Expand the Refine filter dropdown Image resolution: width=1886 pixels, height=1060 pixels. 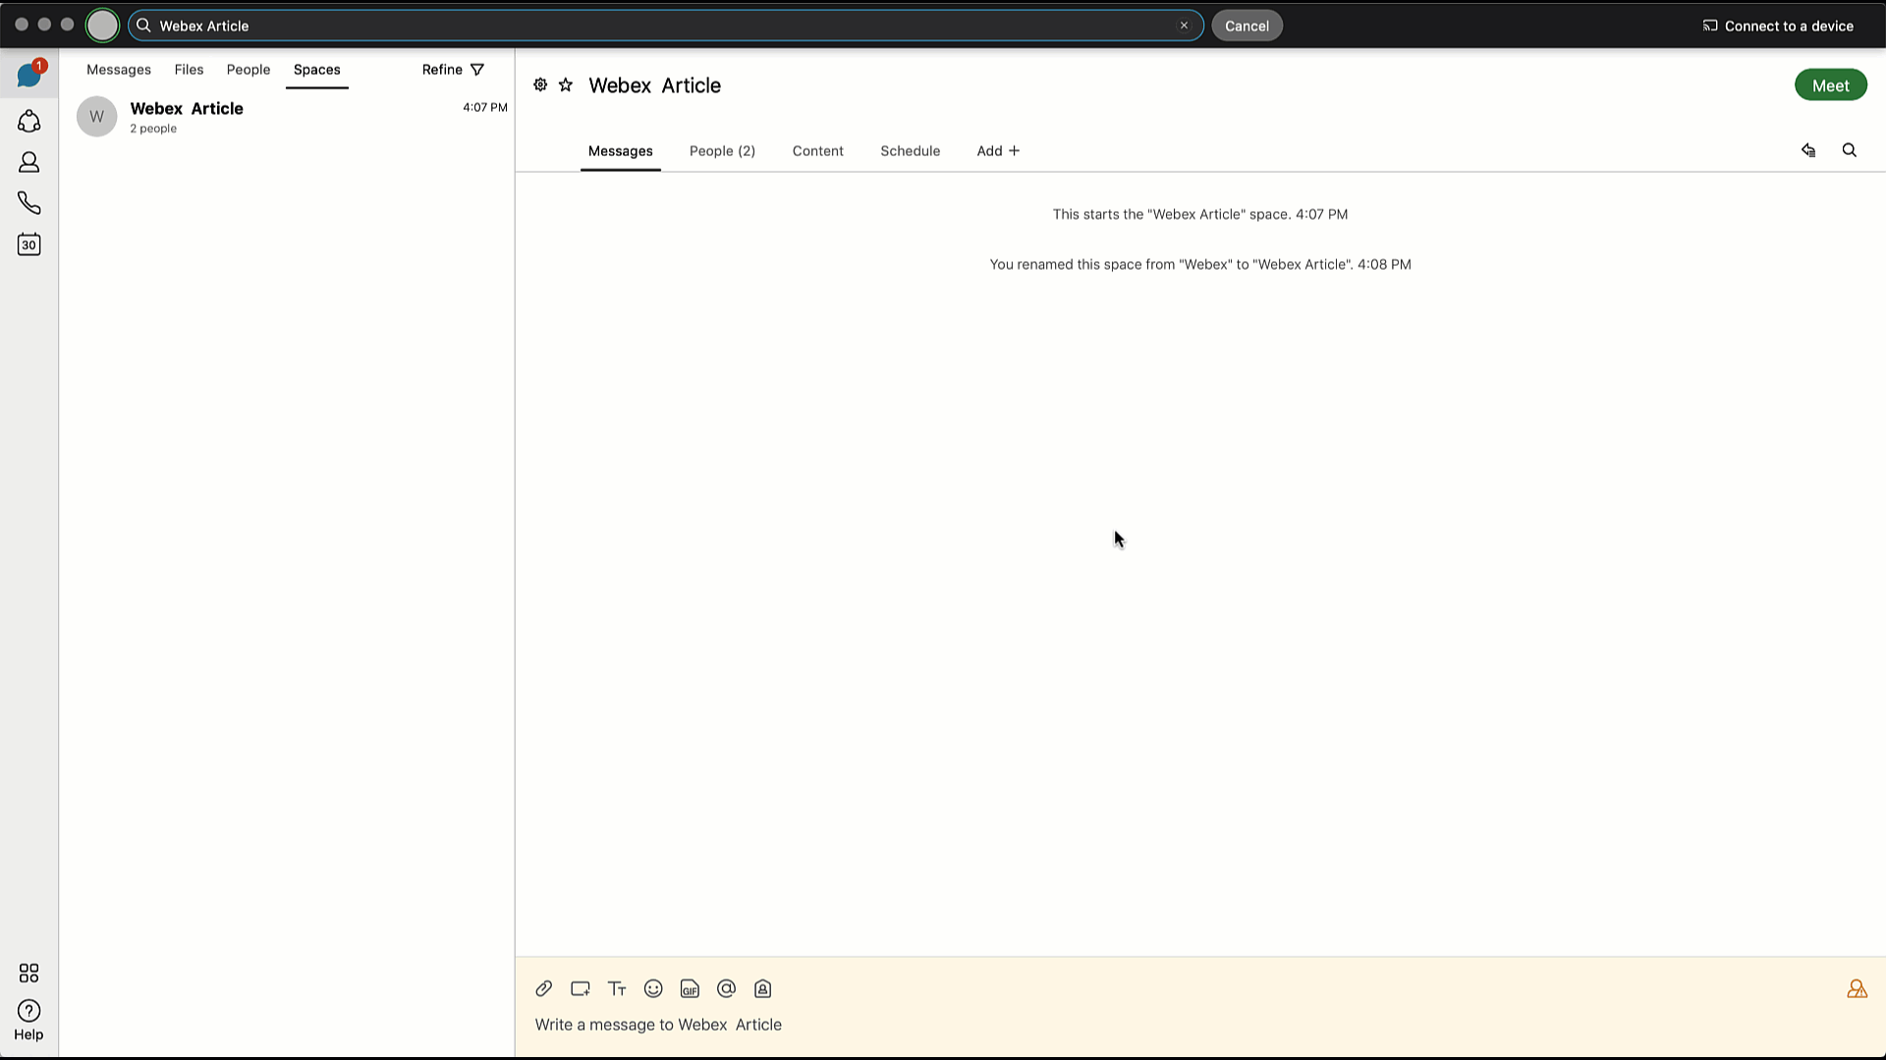pos(453,70)
